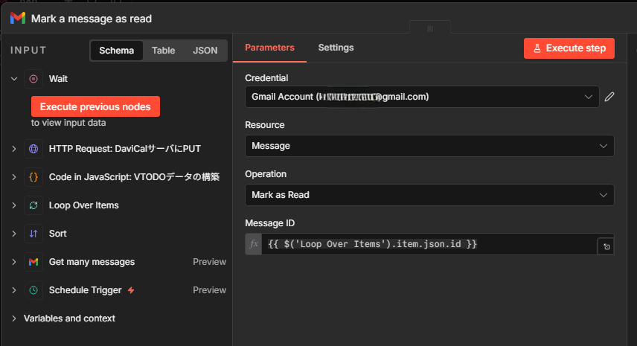Viewport: 637px width, 346px height.
Task: Click the Schedule Trigger clock icon
Action: (x=33, y=290)
